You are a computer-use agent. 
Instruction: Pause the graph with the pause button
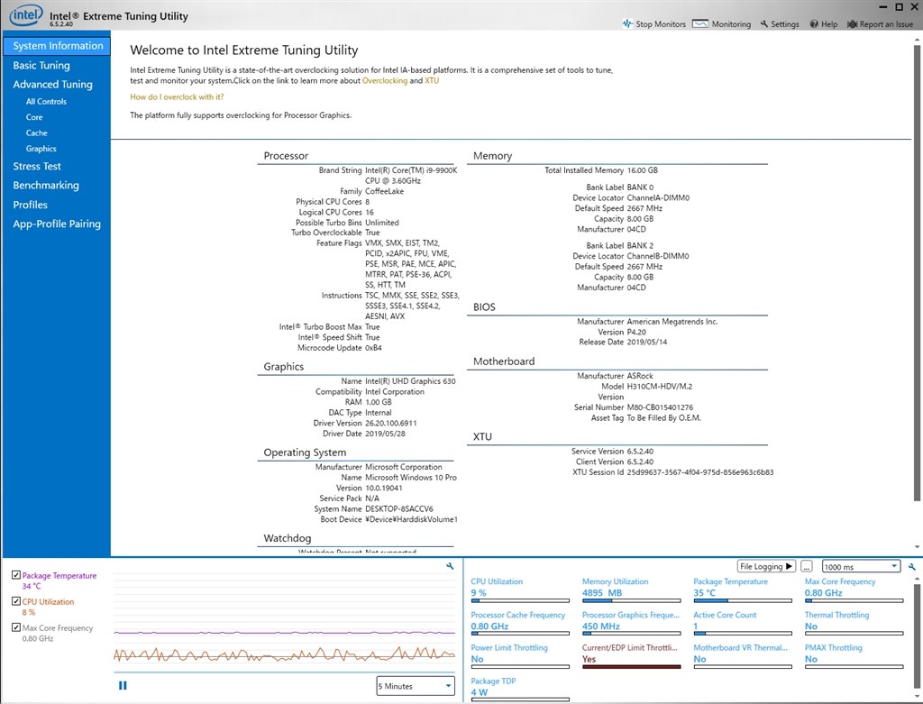(x=123, y=685)
